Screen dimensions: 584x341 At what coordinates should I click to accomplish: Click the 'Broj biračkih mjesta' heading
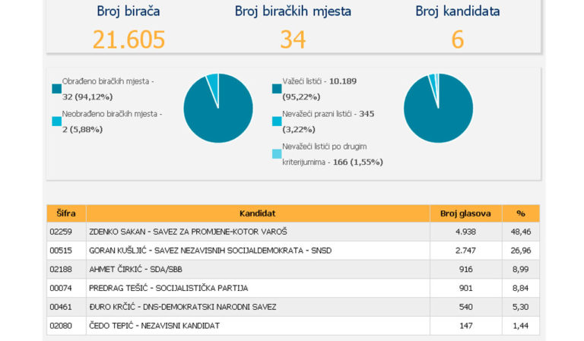coord(293,11)
